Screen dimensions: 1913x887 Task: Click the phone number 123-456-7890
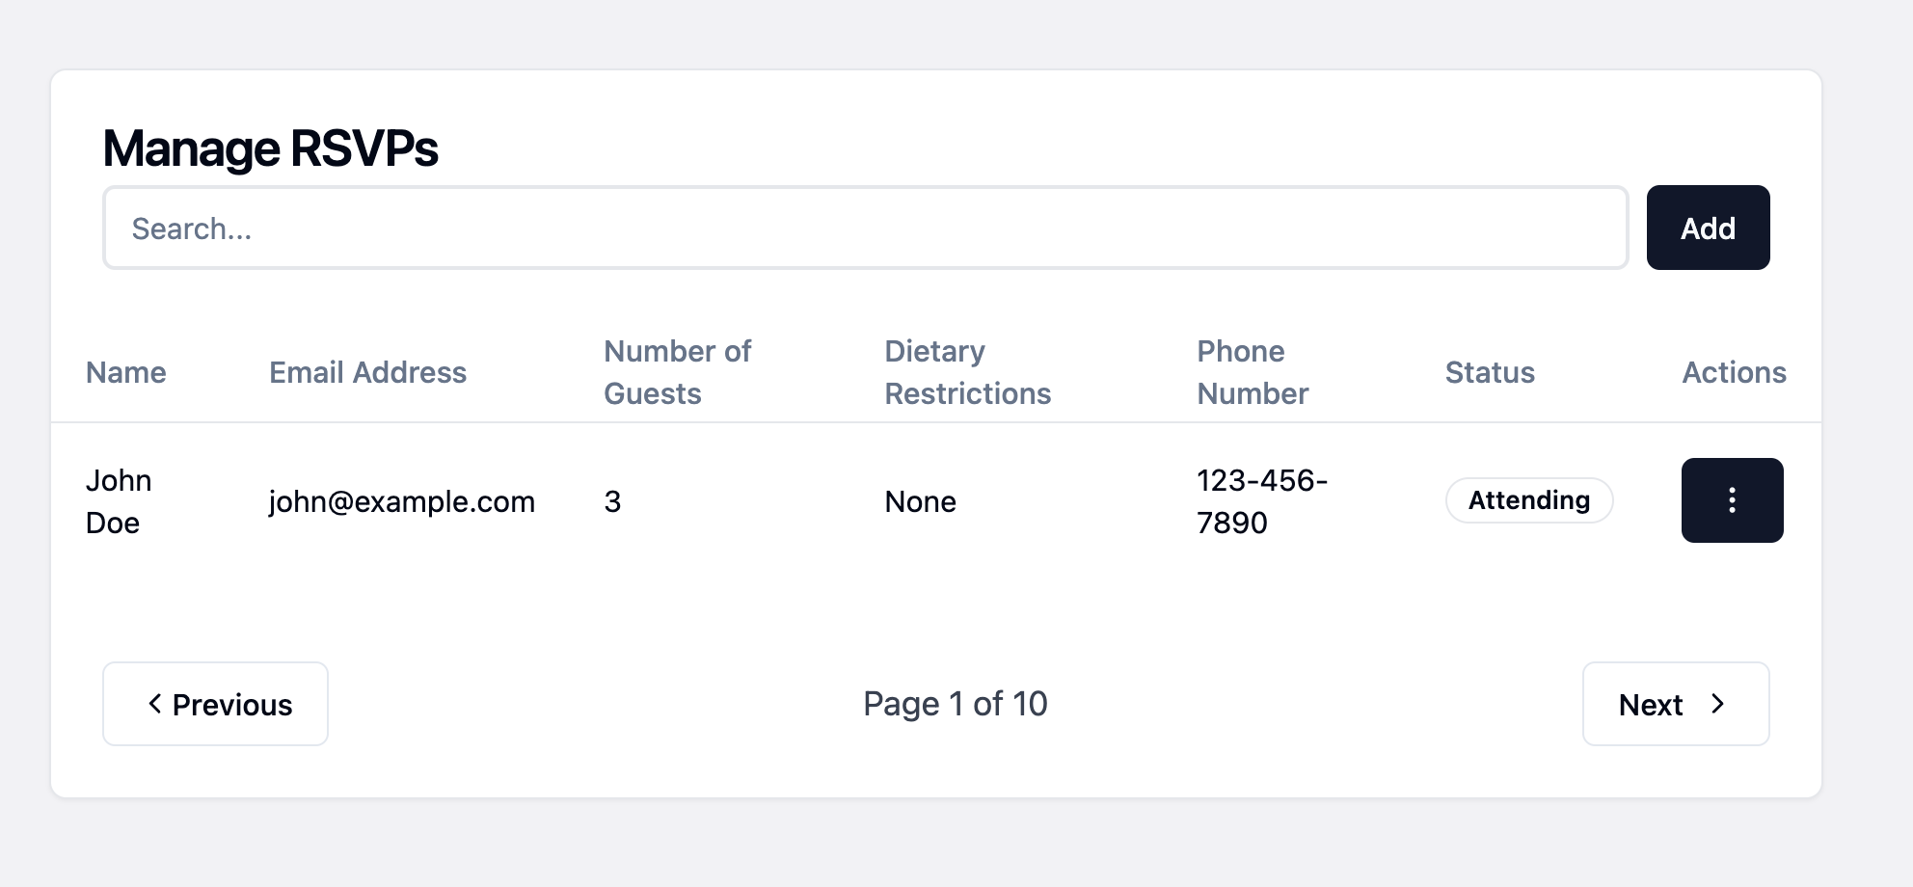(x=1261, y=501)
